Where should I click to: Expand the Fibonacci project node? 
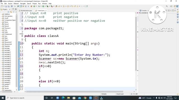(x=1, y=28)
